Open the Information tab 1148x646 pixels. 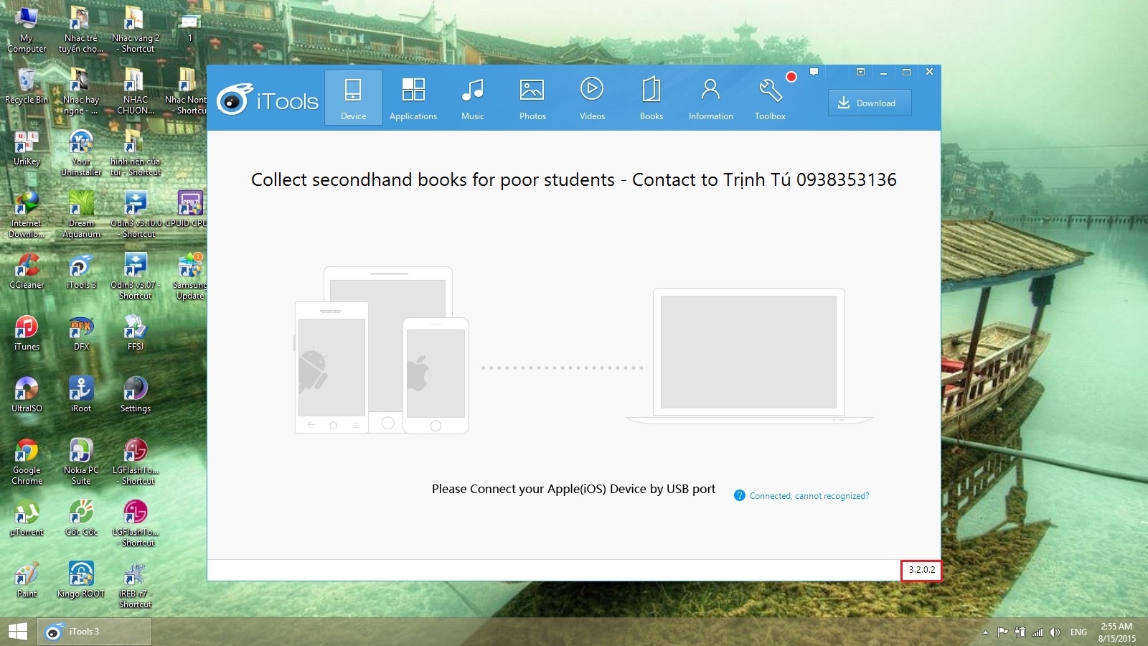point(710,98)
